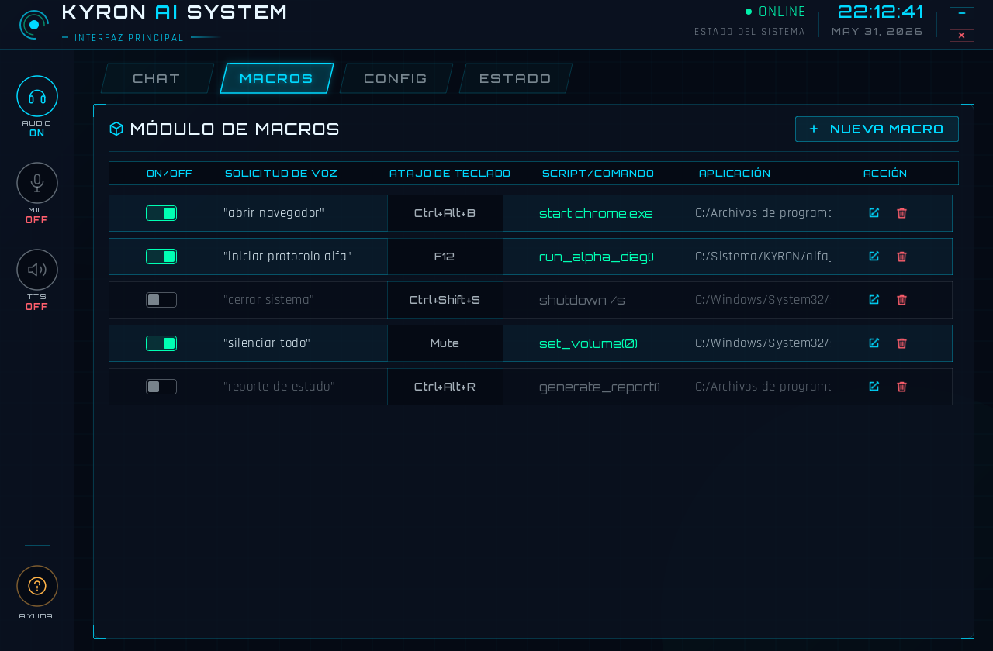Click the "silenciar todo" voice request
The height and width of the screenshot is (651, 993).
point(267,343)
